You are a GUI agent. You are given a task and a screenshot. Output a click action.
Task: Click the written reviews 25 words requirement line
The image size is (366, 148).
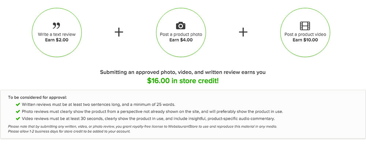[99, 105]
